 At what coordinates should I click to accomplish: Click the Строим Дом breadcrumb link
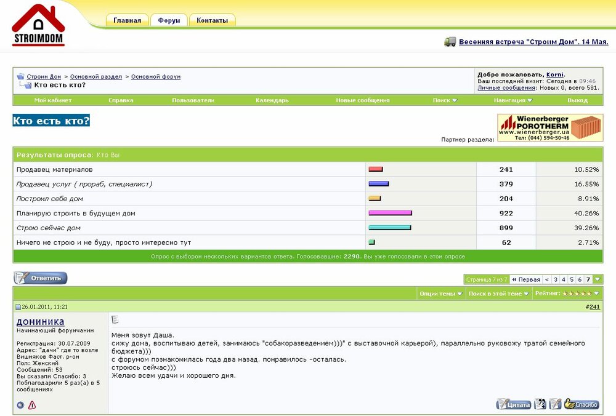click(44, 76)
